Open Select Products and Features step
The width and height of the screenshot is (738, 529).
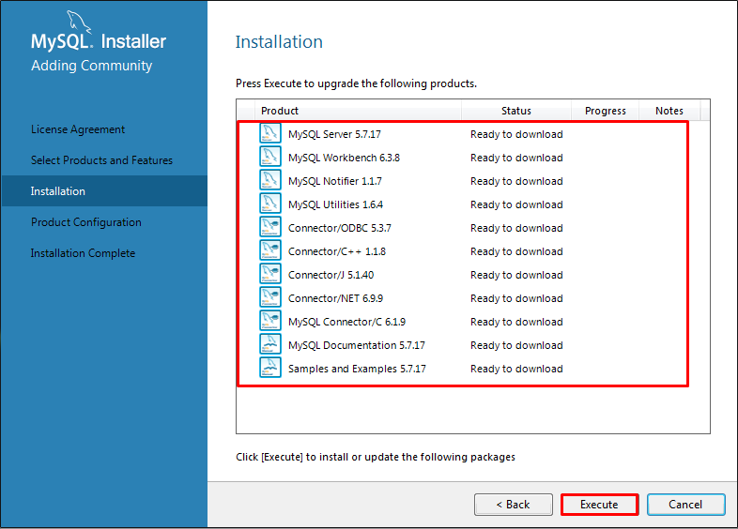coord(101,160)
